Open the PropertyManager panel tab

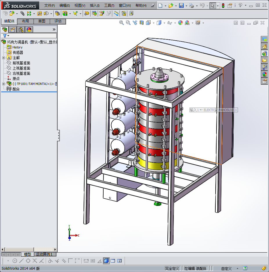13,30
